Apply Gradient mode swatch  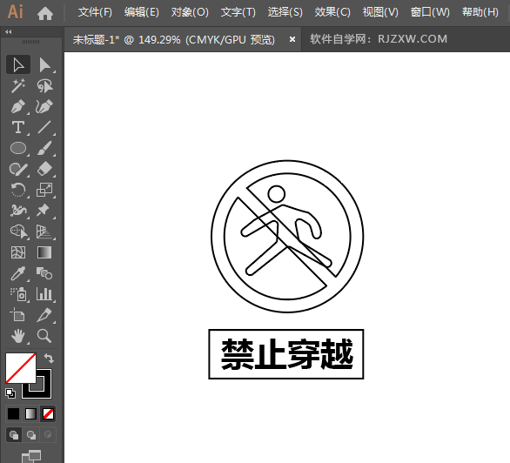click(x=31, y=414)
